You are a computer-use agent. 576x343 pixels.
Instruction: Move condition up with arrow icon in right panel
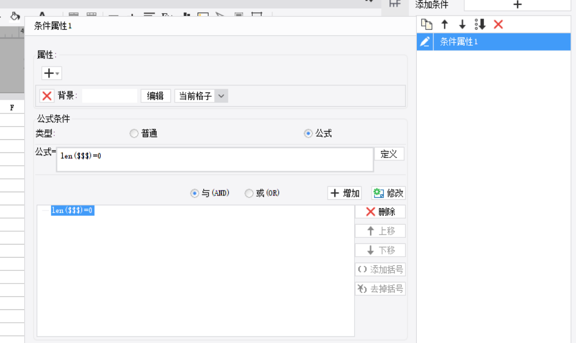[444, 25]
